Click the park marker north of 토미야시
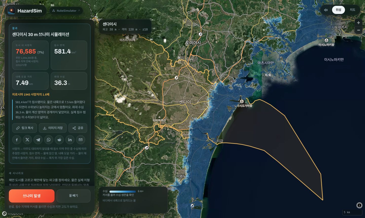 tap(200, 34)
